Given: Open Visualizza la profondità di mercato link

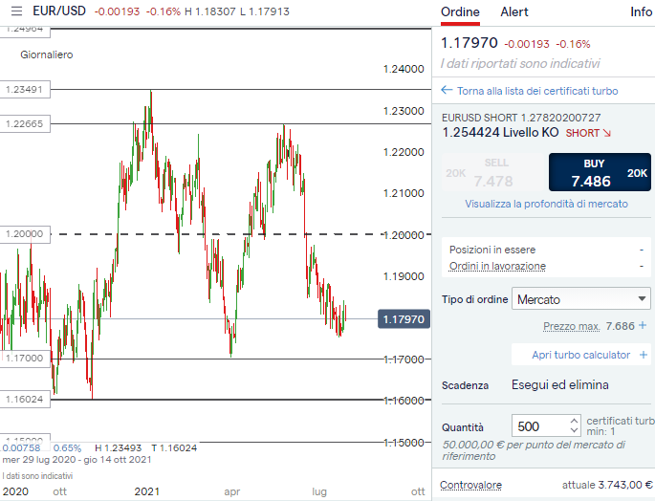Looking at the screenshot, I should tap(546, 204).
